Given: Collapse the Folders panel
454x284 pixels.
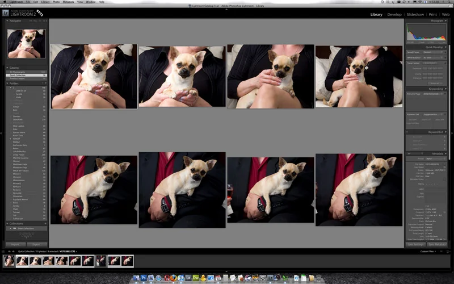Looking at the screenshot, I should pyautogui.click(x=8, y=83).
